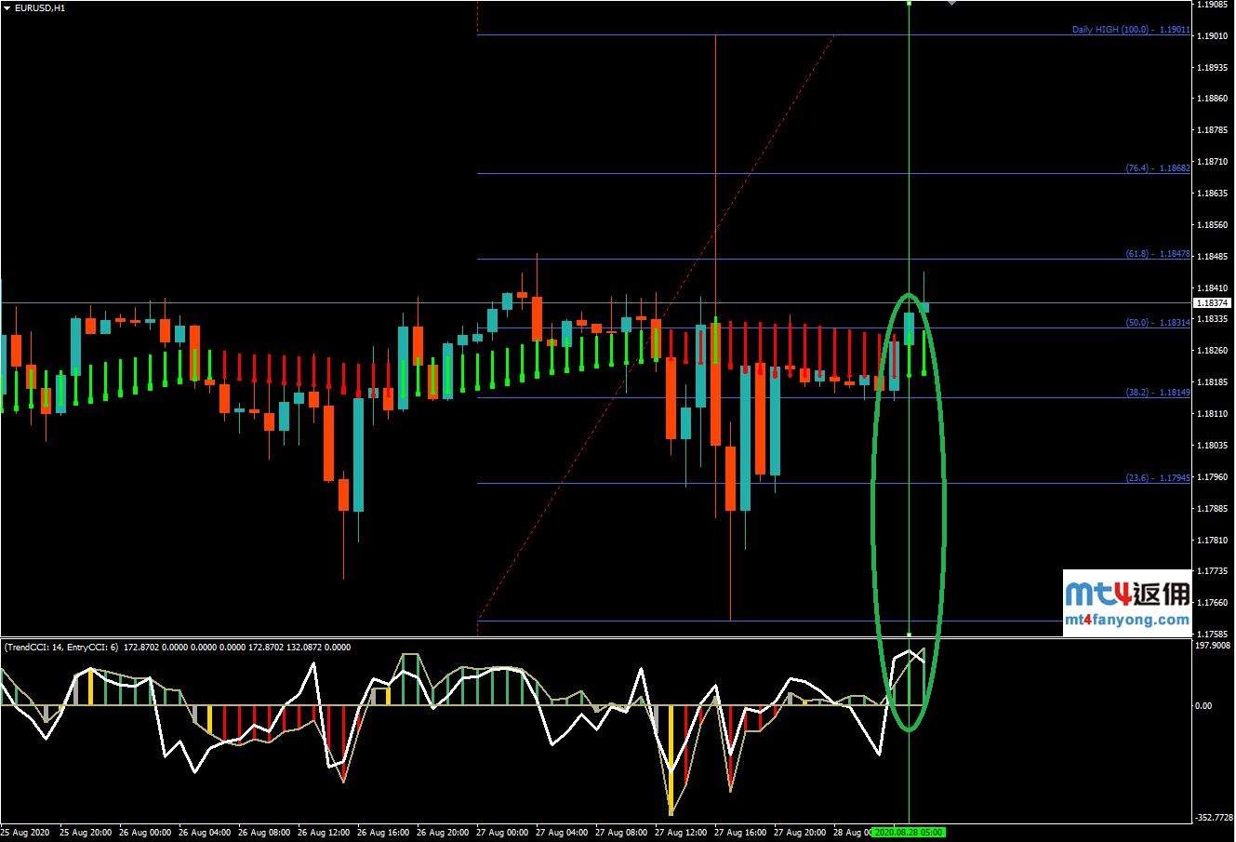Select the tall yellow CCI histogram bar
Viewport: 1236px width, 842px height.
[671, 757]
